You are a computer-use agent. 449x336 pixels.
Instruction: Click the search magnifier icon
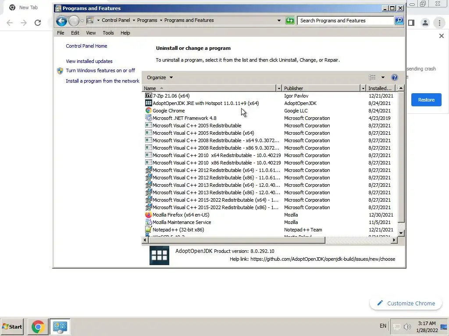pos(399,21)
